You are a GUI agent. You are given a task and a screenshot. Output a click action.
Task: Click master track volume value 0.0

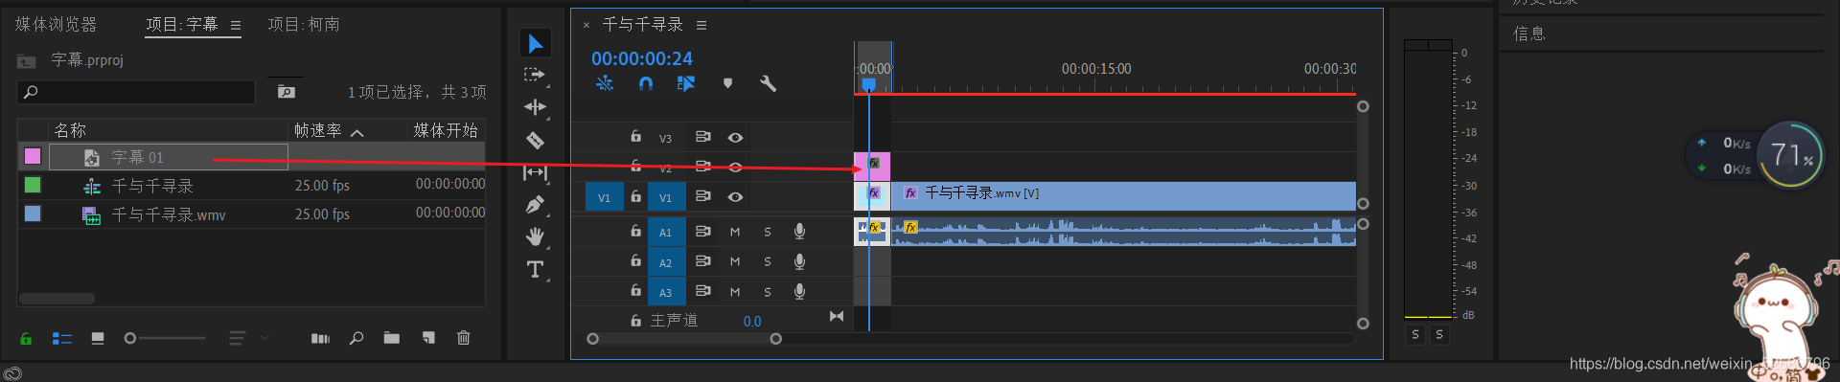(752, 322)
